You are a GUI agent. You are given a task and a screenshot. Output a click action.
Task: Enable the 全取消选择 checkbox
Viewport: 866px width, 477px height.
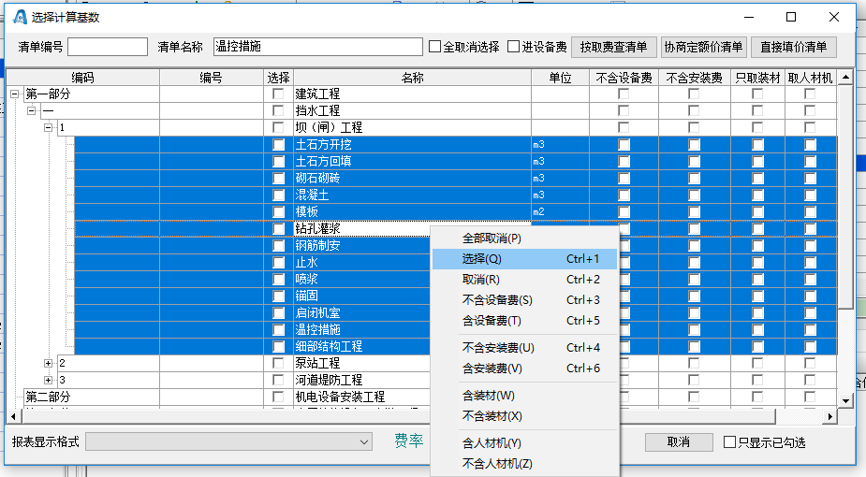click(435, 47)
